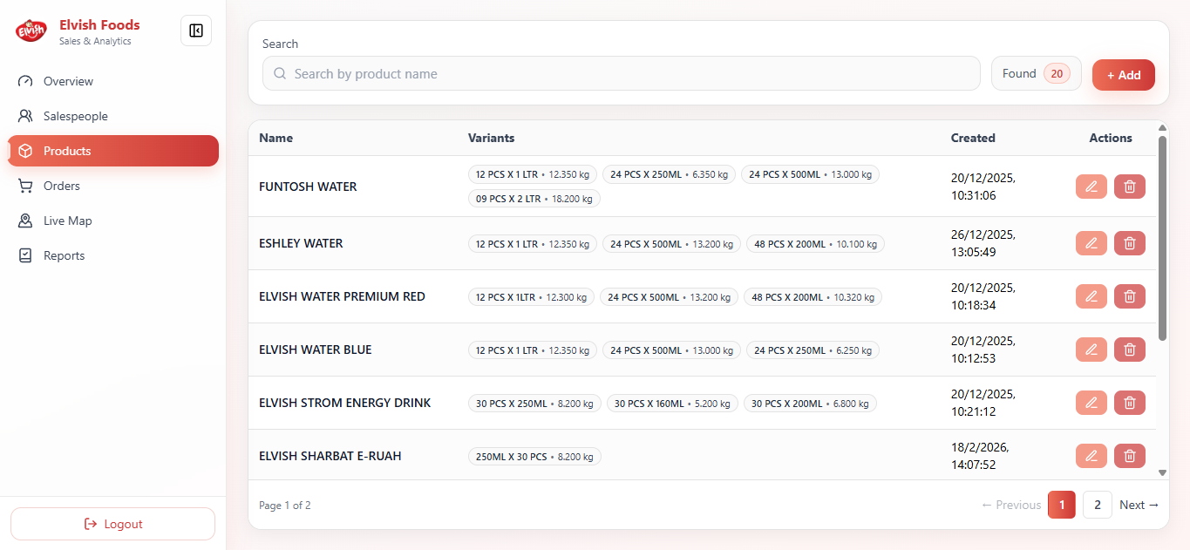The height and width of the screenshot is (550, 1190).
Task: Focus the Search by product name field
Action: 622,74
